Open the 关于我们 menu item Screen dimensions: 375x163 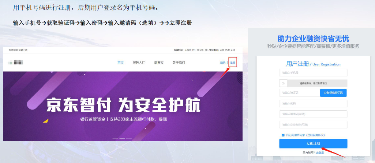pos(179,63)
